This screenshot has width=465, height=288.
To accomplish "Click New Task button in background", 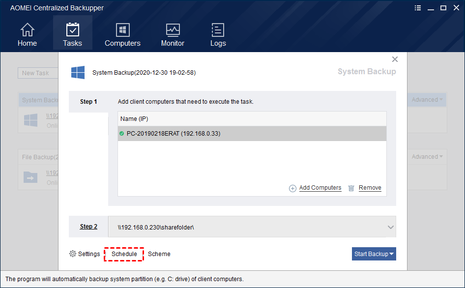I will coord(38,73).
